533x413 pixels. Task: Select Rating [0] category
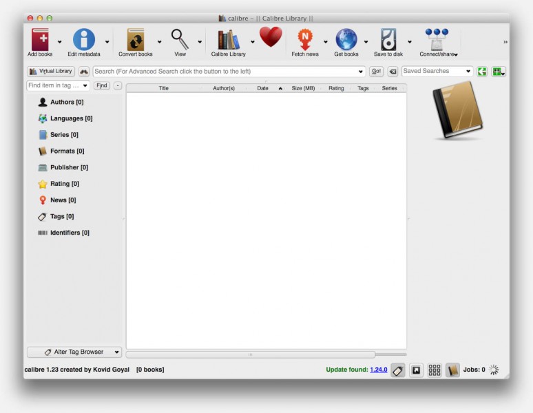(65, 183)
